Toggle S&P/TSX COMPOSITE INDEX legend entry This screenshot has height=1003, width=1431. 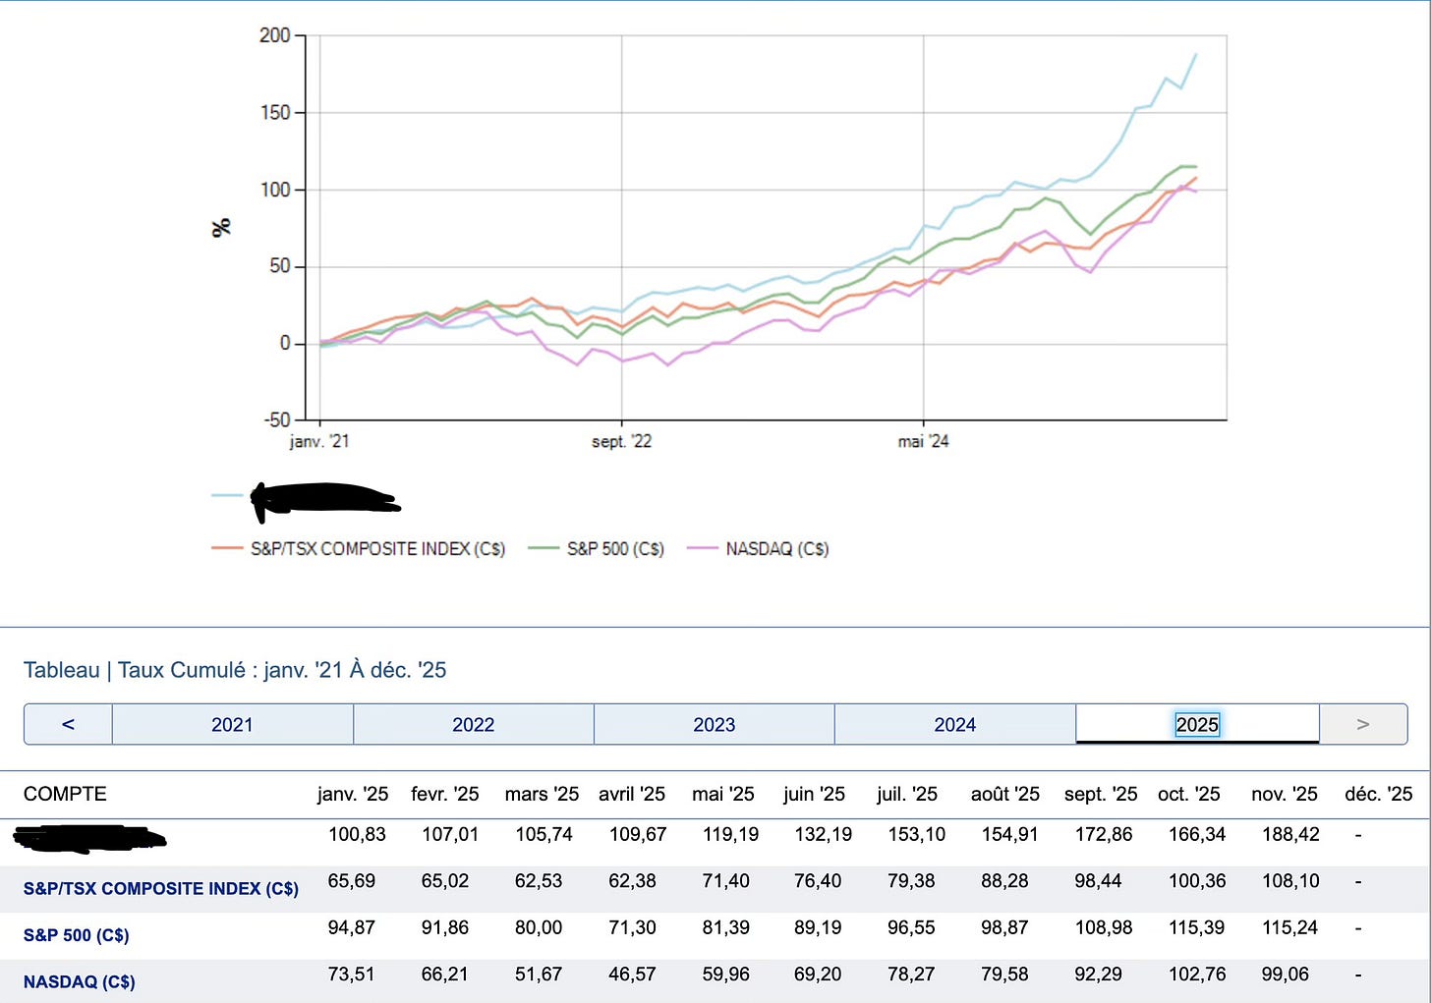pos(359,548)
